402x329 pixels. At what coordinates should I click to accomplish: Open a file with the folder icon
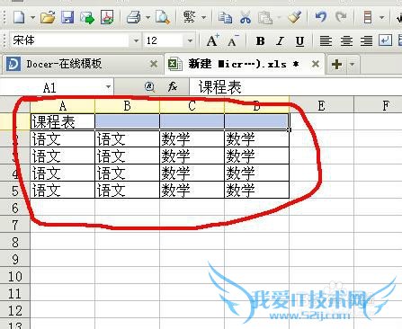tap(48, 17)
